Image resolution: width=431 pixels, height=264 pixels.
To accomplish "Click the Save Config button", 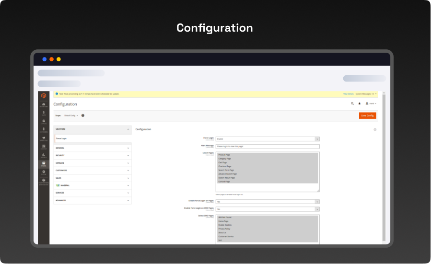I will tap(367, 115).
